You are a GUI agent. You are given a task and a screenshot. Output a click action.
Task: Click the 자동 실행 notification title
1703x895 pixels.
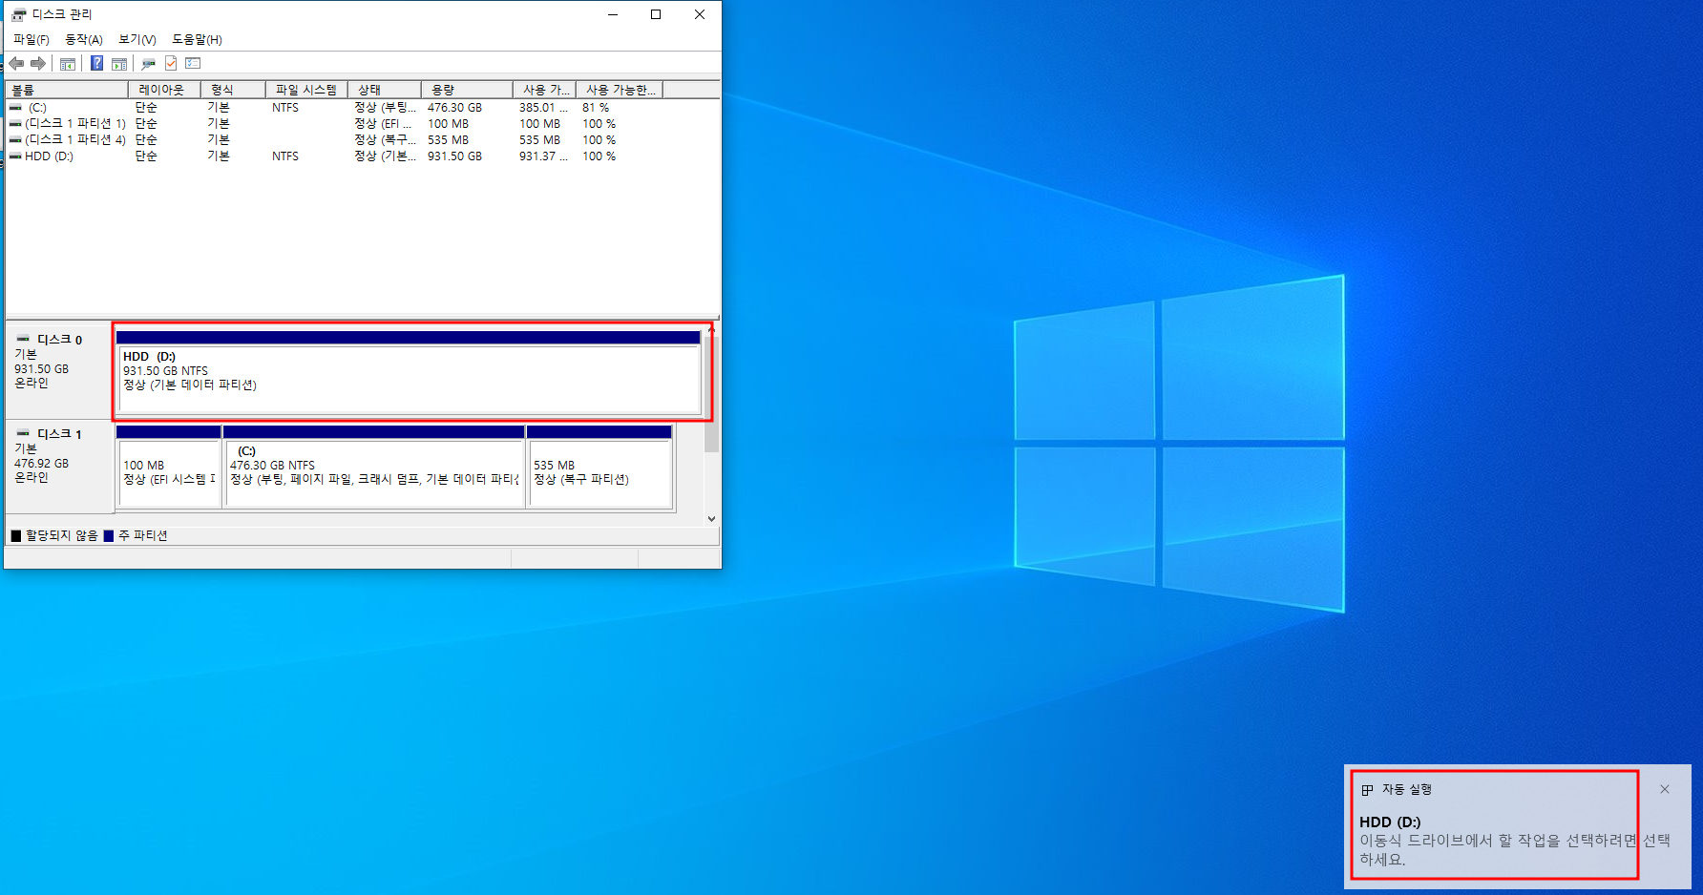coord(1407,790)
